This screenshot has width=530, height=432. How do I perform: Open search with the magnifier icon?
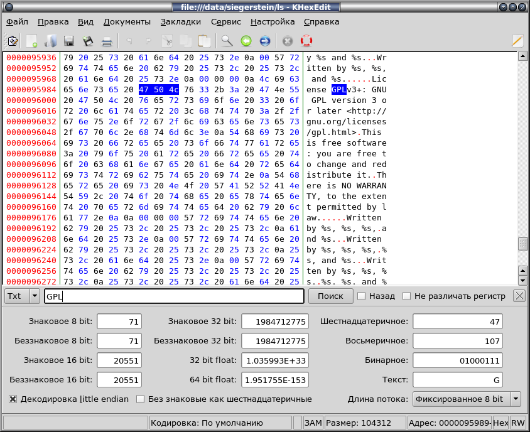[227, 41]
